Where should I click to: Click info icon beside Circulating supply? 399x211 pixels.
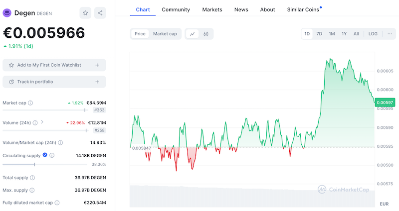pyautogui.click(x=52, y=155)
